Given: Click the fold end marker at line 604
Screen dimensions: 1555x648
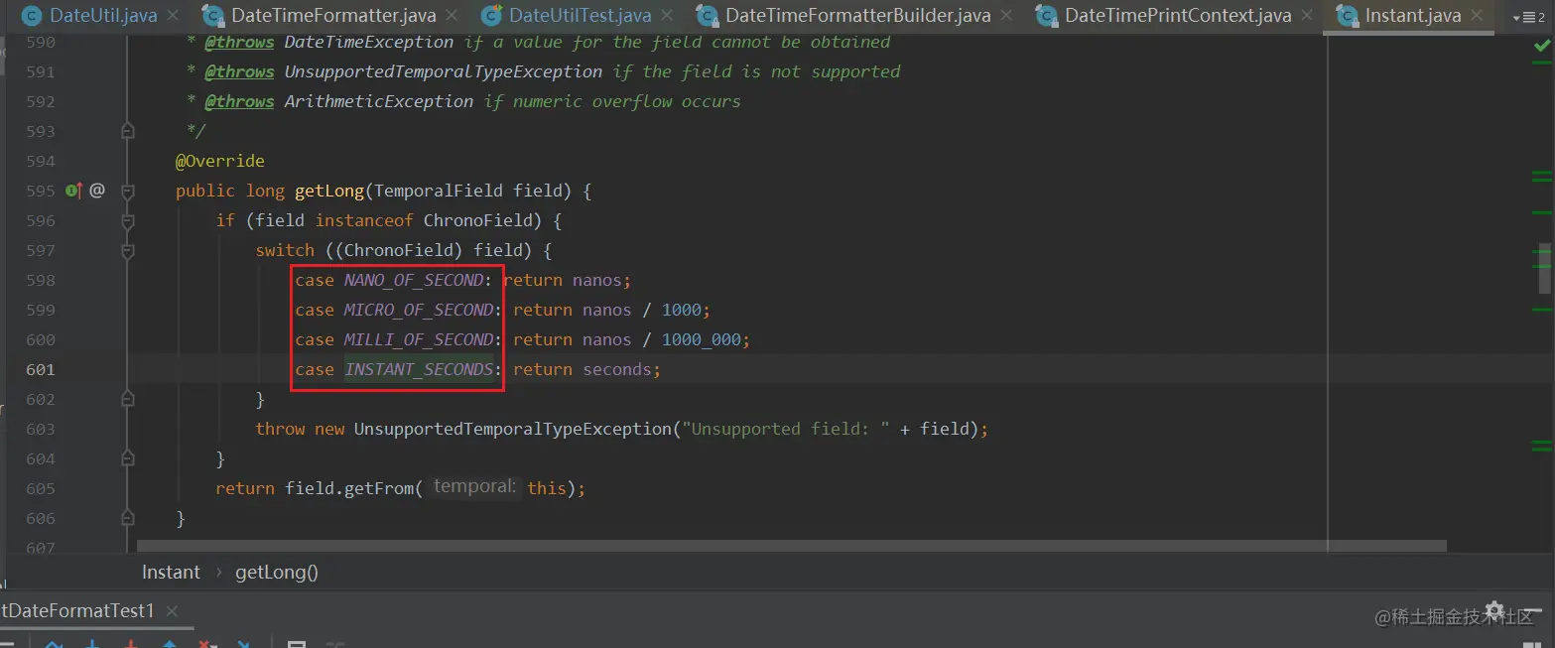Looking at the screenshot, I should tap(127, 458).
